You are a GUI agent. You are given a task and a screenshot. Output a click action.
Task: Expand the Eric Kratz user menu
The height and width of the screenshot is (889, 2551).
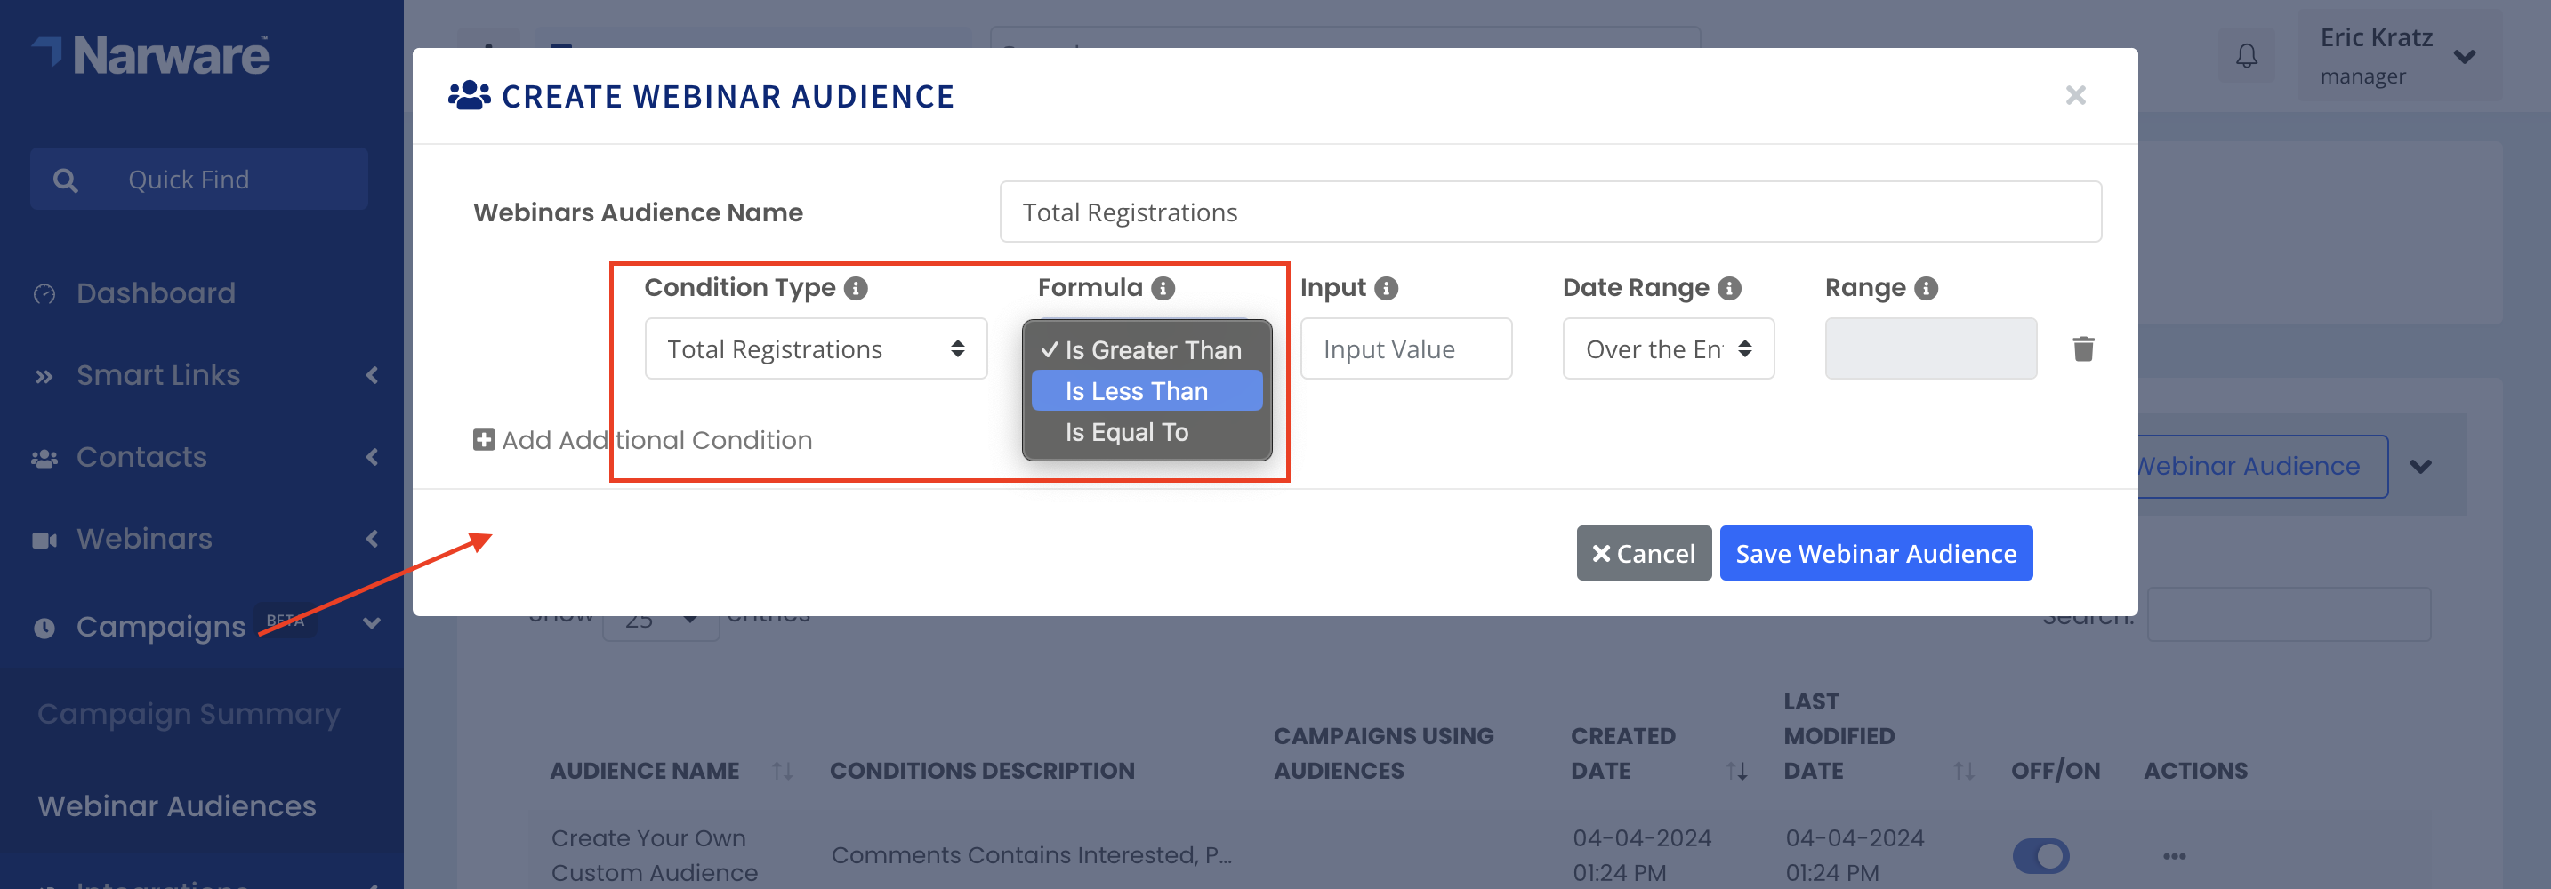(2465, 56)
